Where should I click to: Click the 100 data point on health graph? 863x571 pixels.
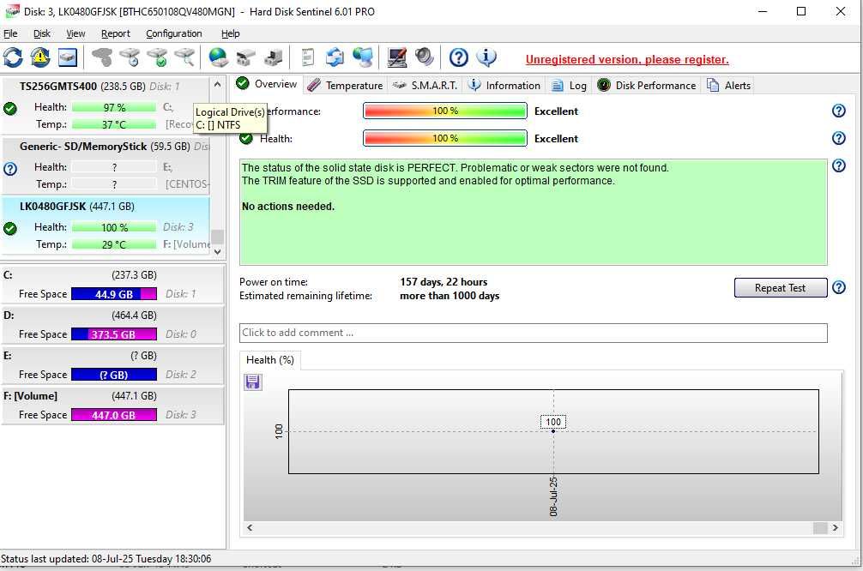click(x=553, y=430)
